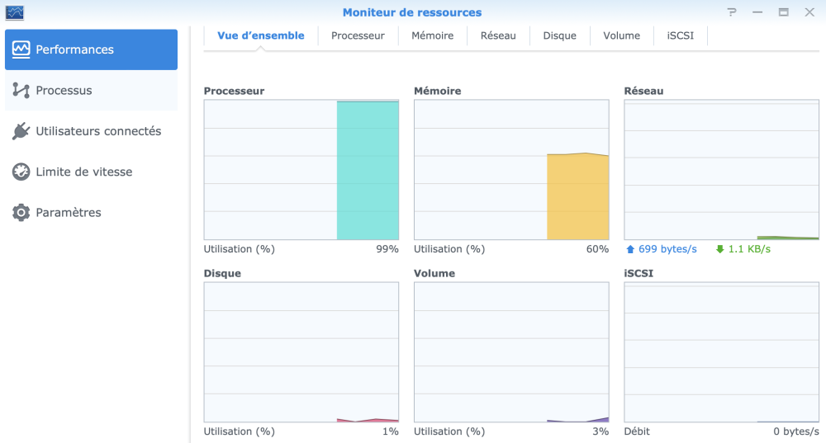Screen dimensions: 826x443
Task: Show the Volume tab
Action: tap(621, 35)
